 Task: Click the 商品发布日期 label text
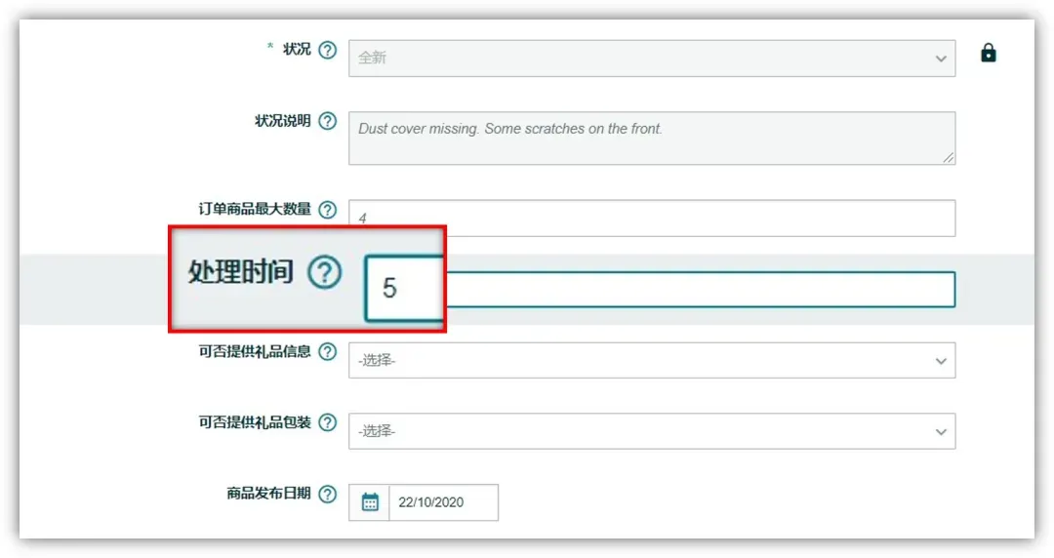coord(269,494)
